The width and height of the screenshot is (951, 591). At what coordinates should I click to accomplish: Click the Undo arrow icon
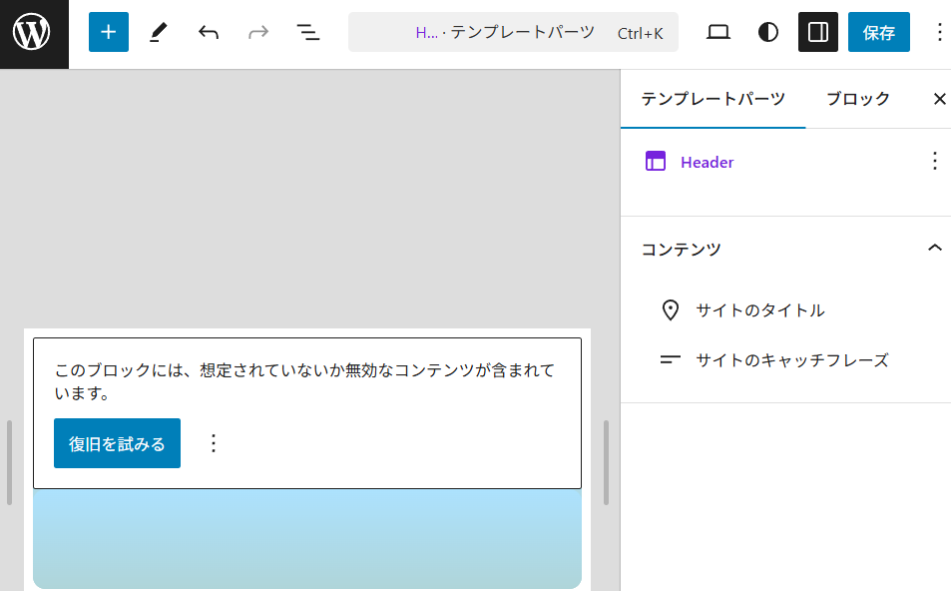(x=209, y=33)
